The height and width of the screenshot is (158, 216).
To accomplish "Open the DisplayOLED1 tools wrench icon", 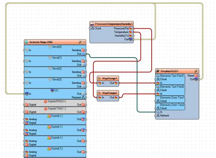I will pos(196,71).
